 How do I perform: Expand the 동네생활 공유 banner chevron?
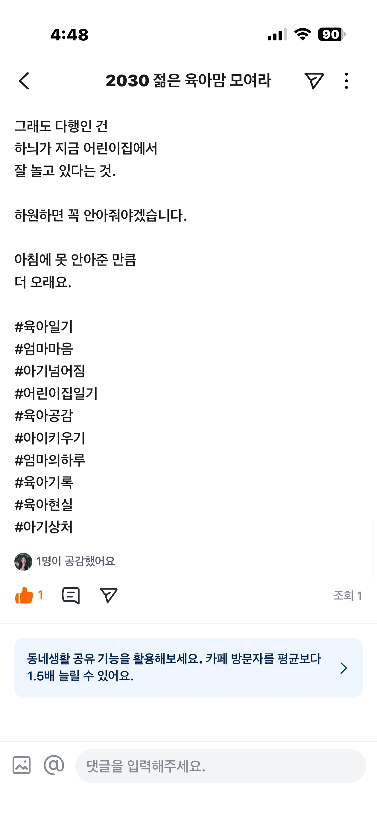pyautogui.click(x=343, y=668)
